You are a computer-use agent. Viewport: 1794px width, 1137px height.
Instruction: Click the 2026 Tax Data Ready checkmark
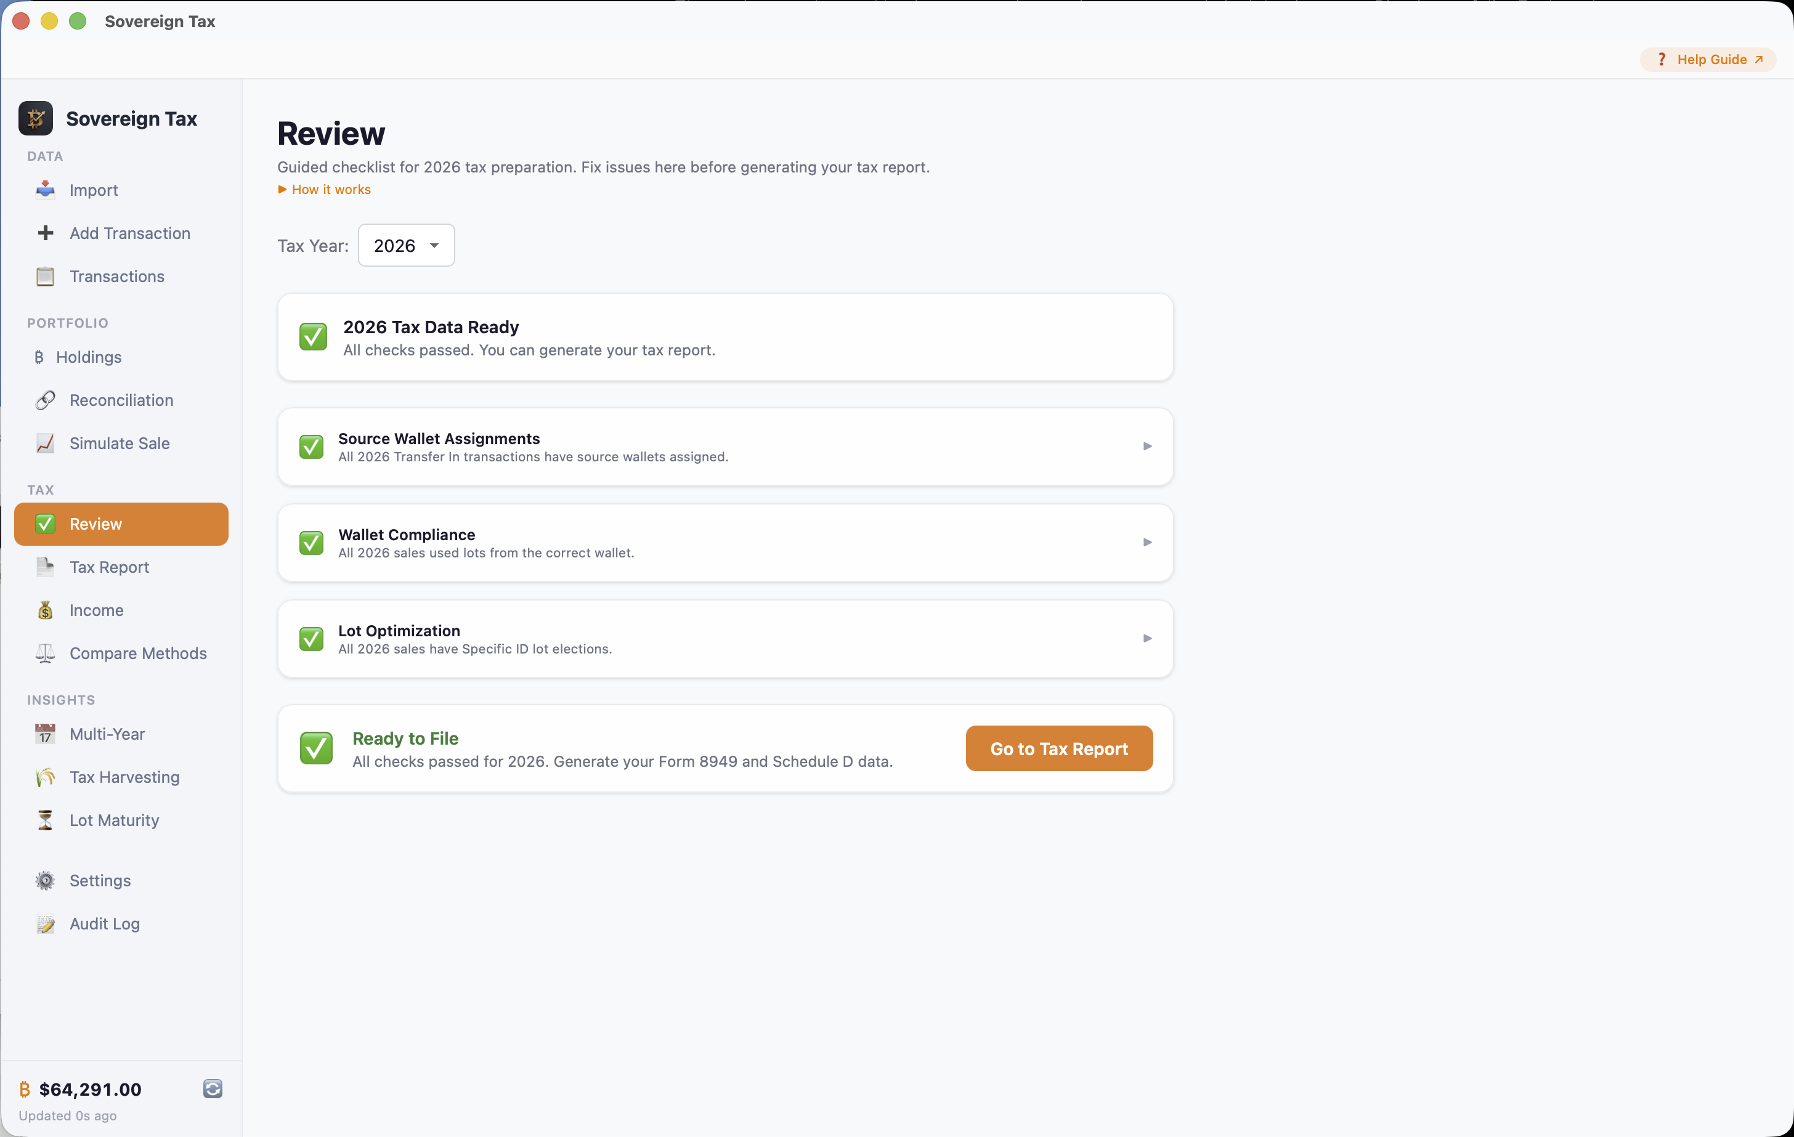(313, 337)
